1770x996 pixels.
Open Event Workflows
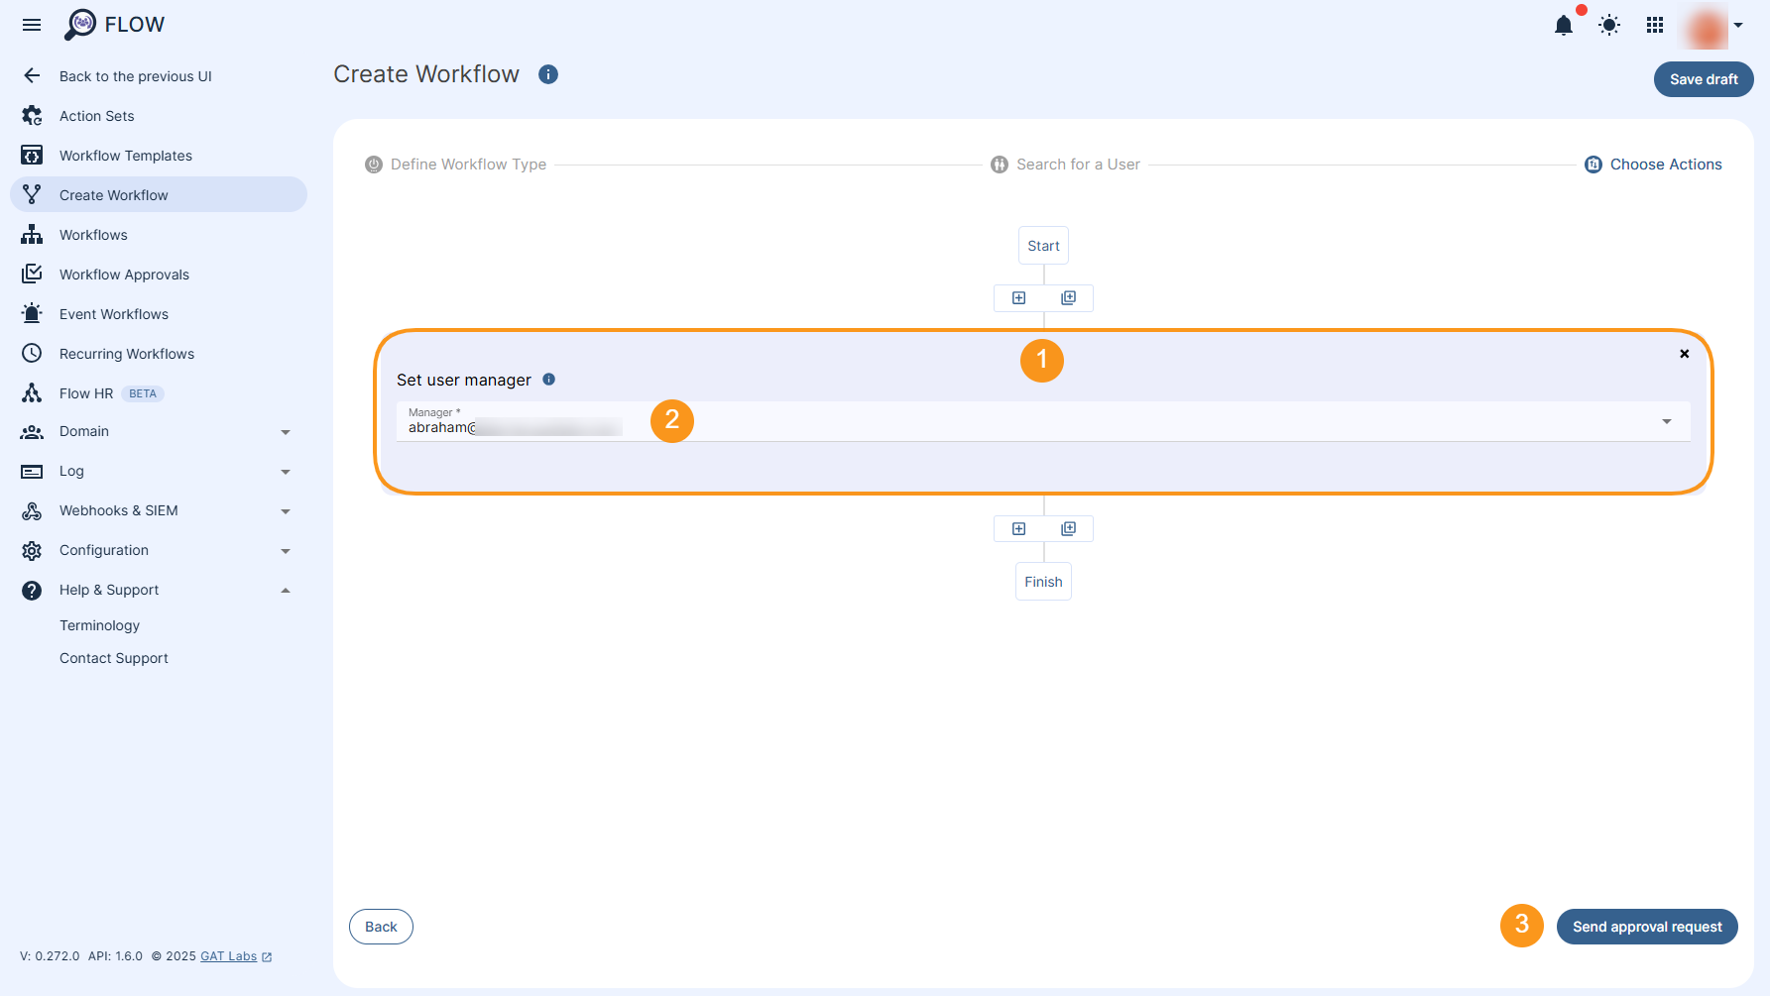(x=113, y=313)
